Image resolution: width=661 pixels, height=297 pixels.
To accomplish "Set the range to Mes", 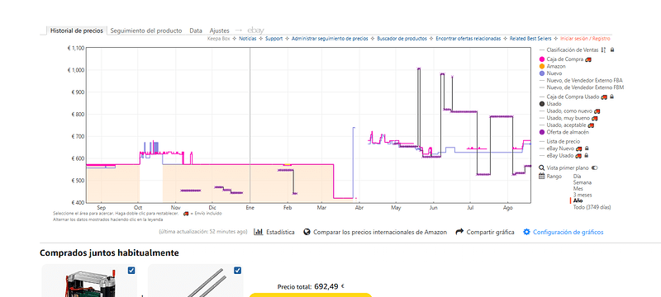I will click(577, 189).
